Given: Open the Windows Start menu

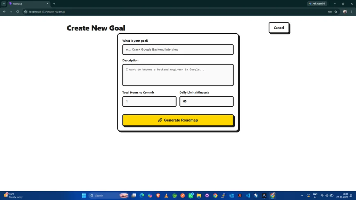Looking at the screenshot, I should pos(84,195).
